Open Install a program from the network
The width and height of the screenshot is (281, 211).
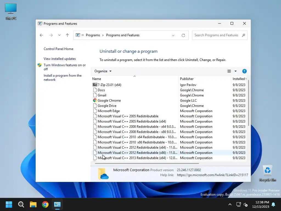[63, 77]
